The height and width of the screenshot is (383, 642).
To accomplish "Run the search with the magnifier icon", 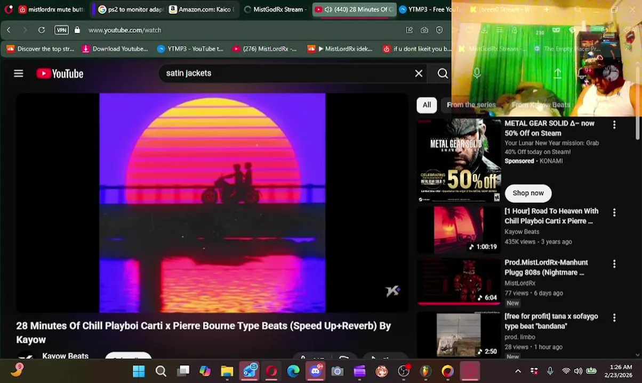I will pyautogui.click(x=443, y=73).
